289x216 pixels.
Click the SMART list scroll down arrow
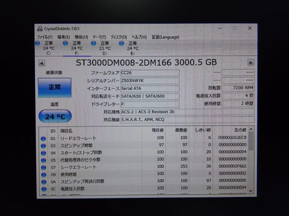click(x=251, y=191)
